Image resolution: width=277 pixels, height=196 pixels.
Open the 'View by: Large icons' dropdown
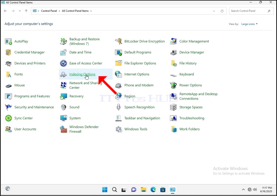[250, 24]
